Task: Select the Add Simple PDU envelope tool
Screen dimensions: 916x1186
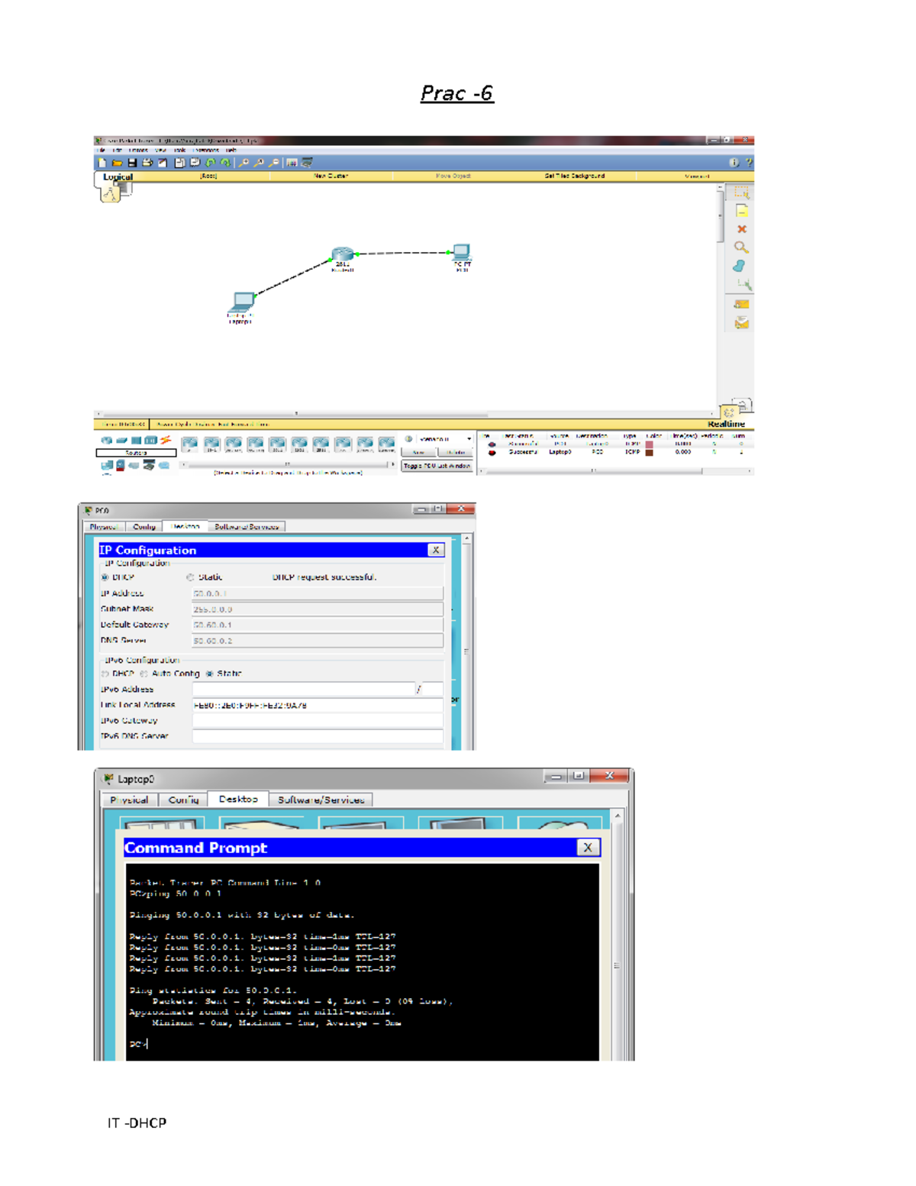Action: tap(741, 305)
